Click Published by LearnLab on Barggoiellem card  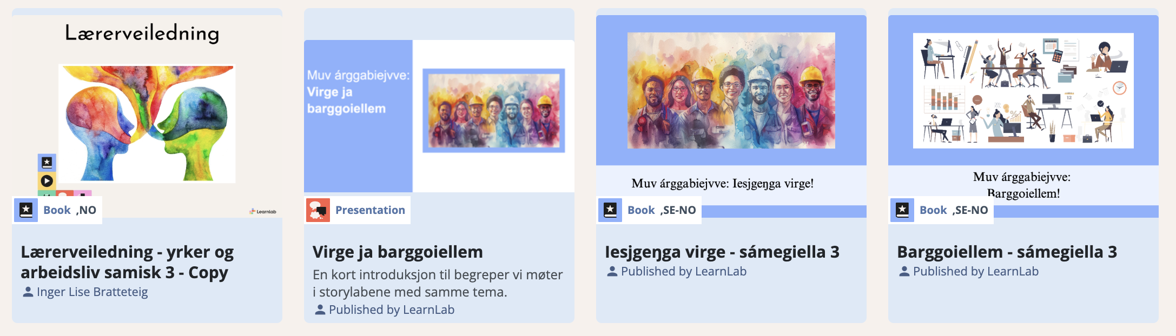tap(976, 272)
